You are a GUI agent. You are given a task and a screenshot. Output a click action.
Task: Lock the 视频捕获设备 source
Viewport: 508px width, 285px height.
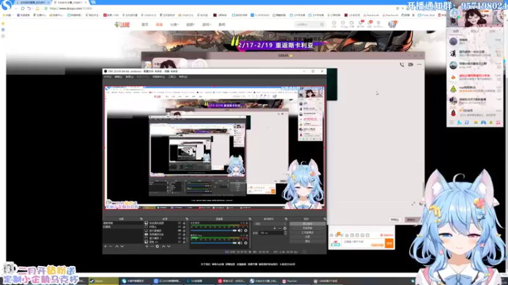coord(184,234)
